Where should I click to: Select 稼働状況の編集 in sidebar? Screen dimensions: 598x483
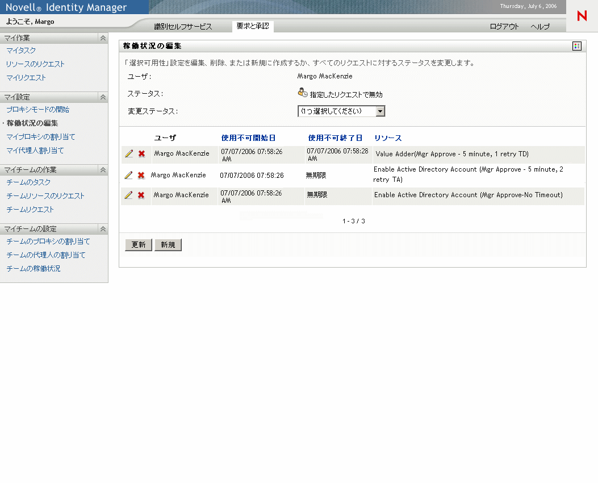coord(32,123)
